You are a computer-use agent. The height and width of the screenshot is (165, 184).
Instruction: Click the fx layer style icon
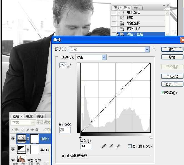[23, 164]
